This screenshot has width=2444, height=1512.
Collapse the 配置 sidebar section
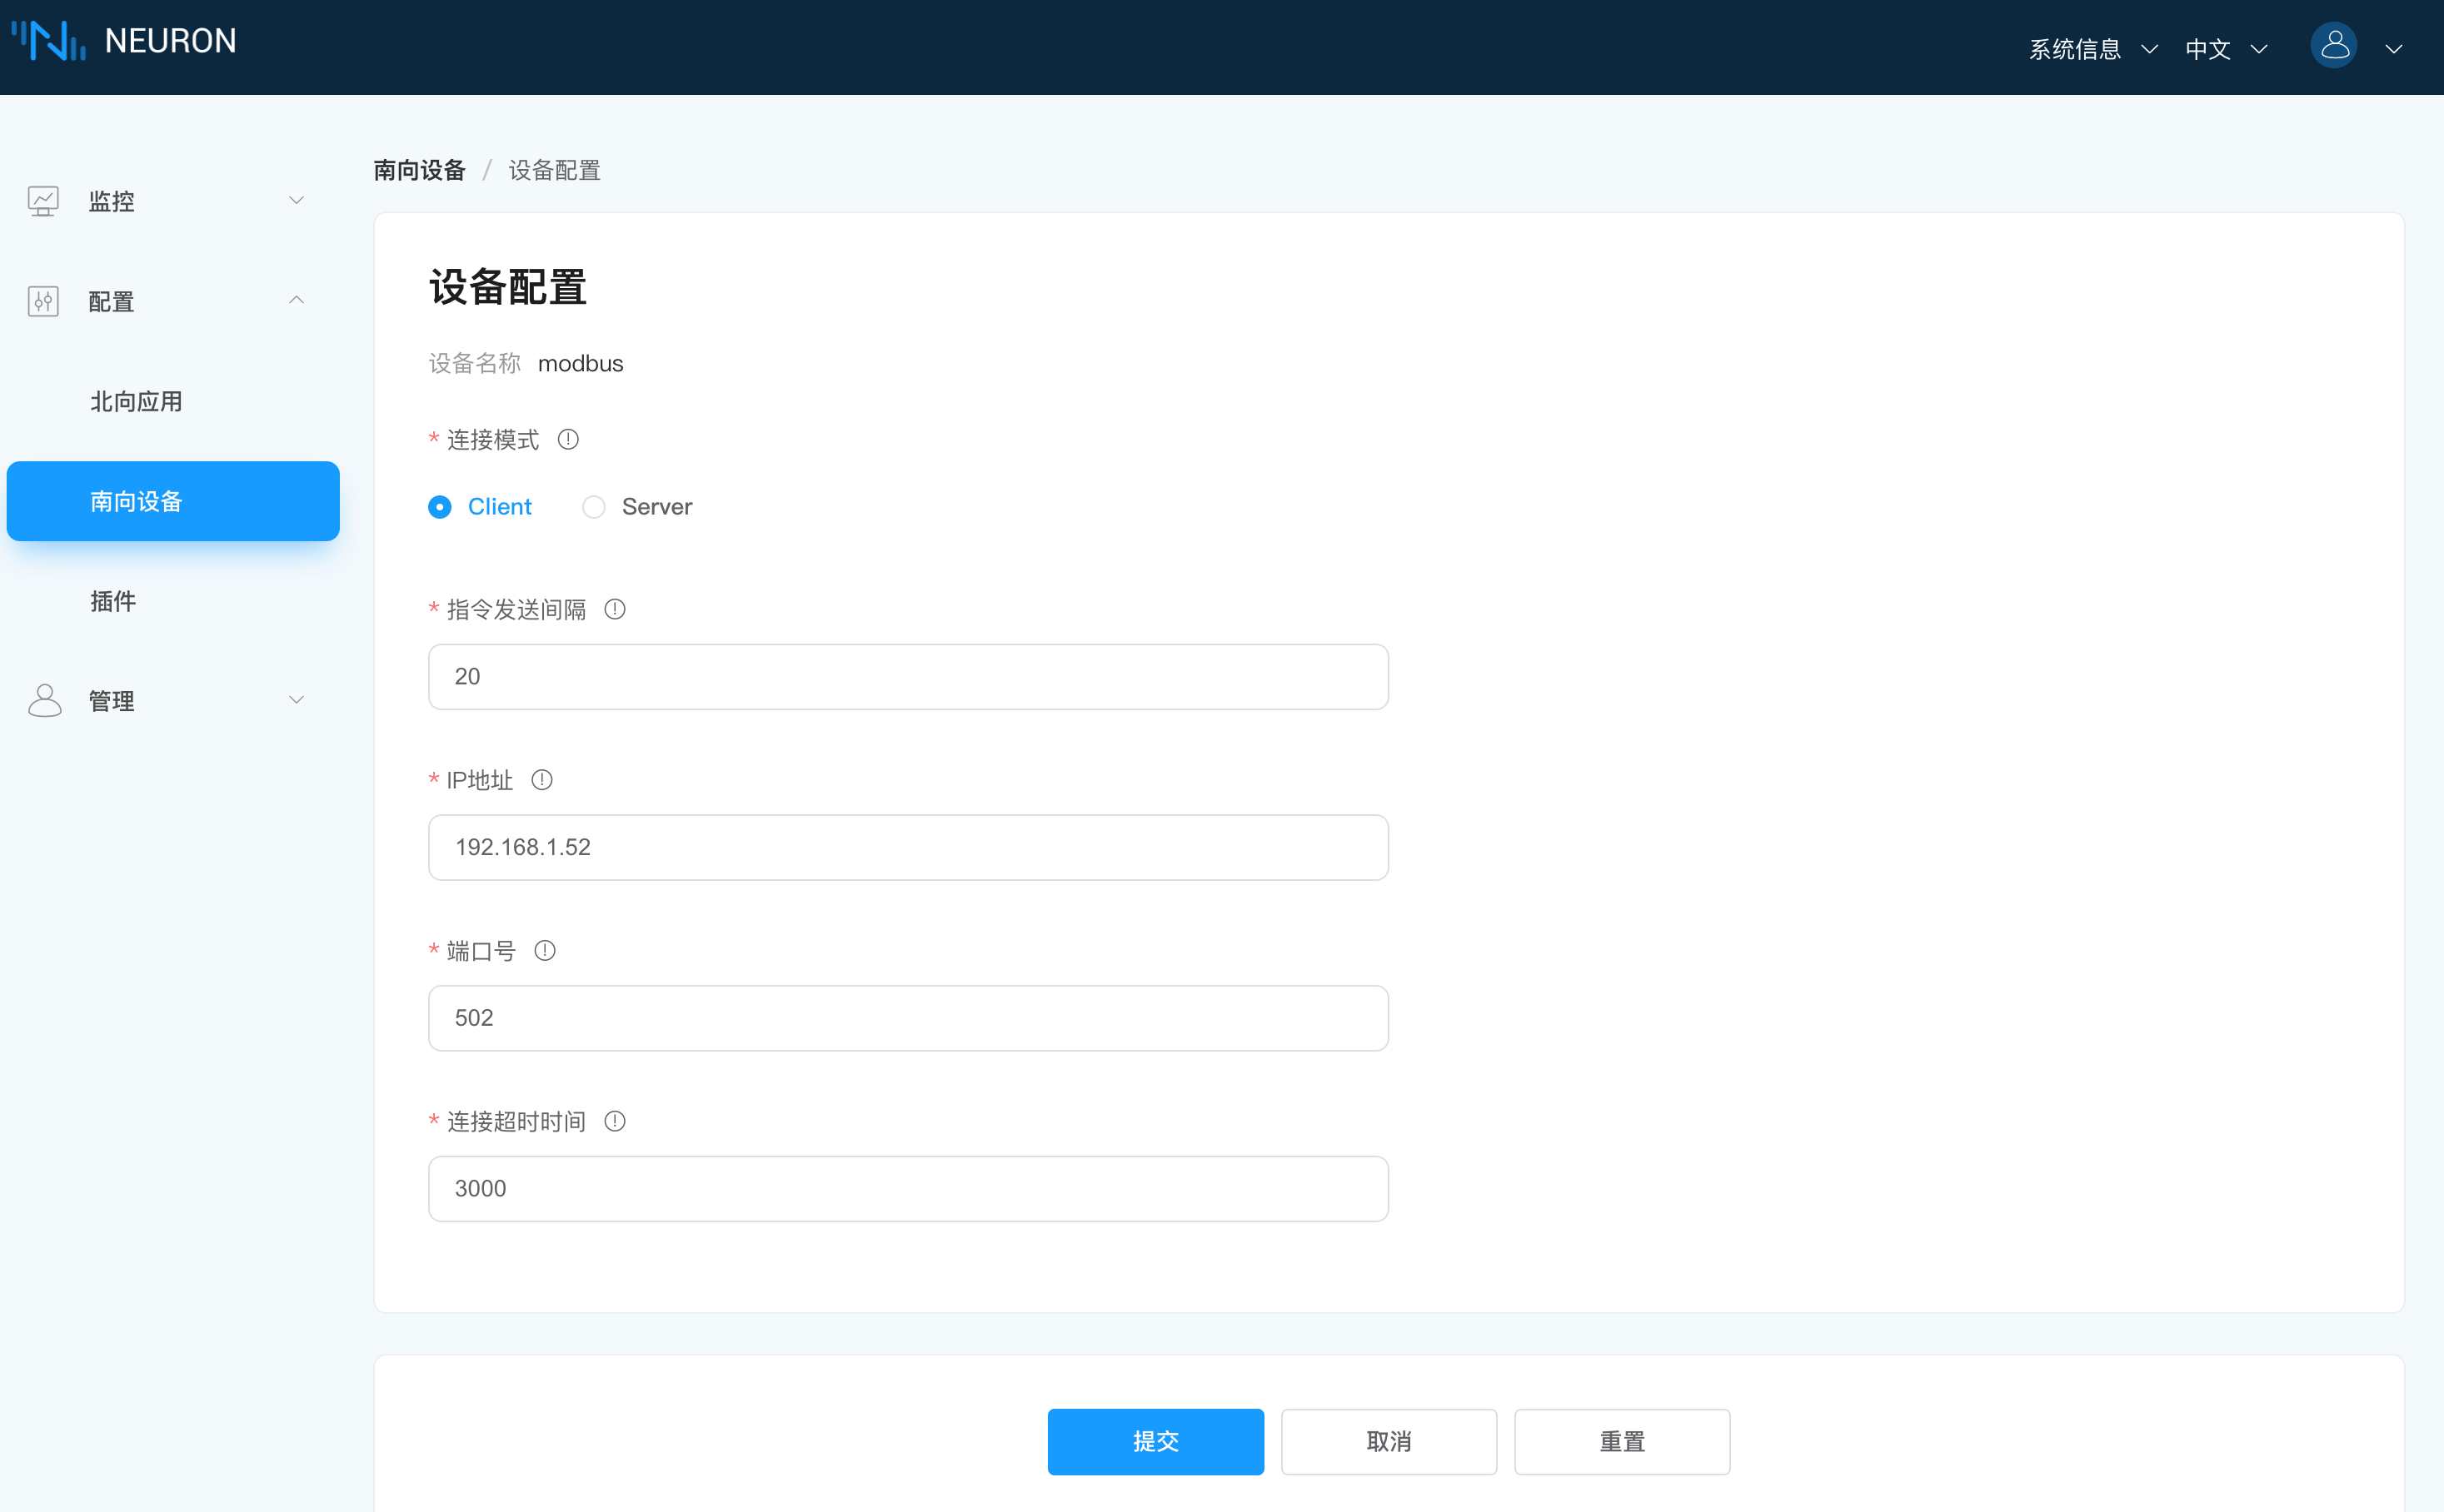[296, 301]
